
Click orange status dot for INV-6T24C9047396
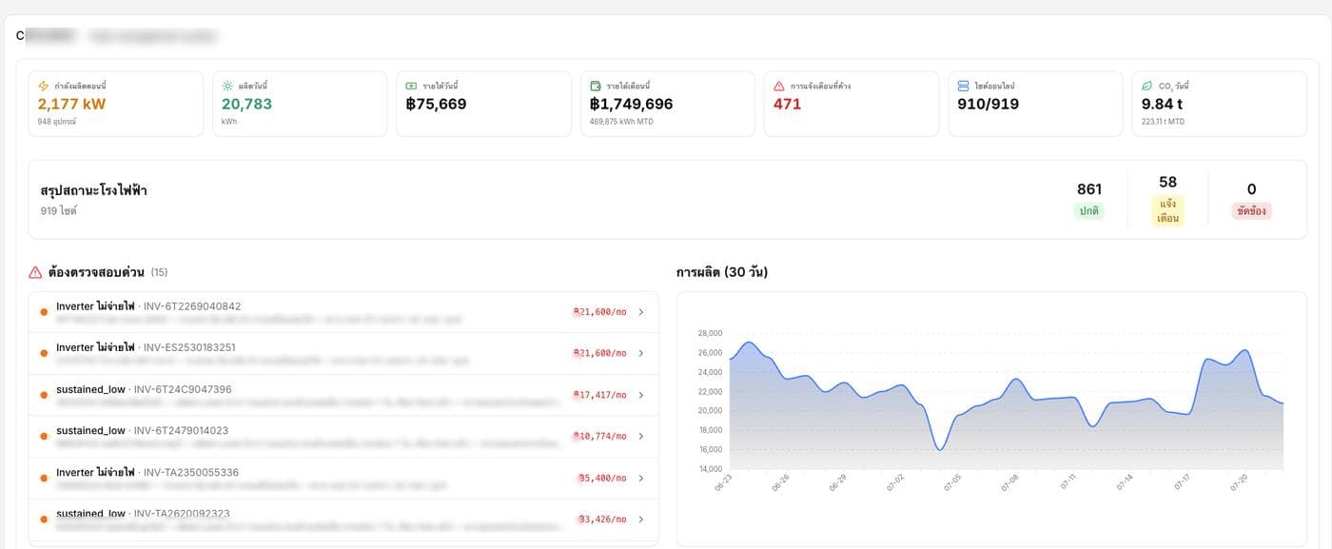44,395
